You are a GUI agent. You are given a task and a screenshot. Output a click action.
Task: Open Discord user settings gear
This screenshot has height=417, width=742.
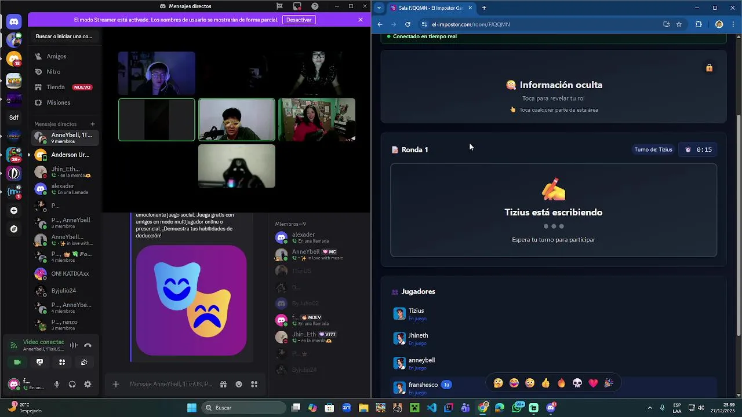[88, 384]
